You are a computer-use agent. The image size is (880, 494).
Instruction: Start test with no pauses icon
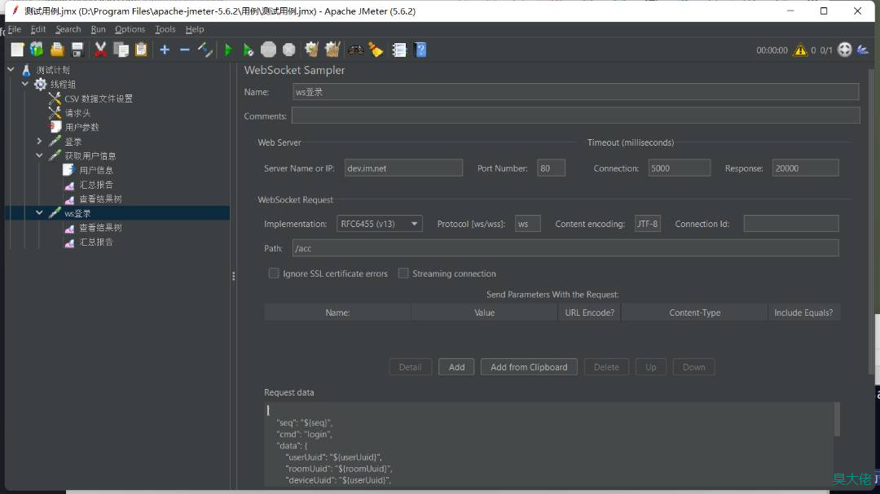point(248,50)
